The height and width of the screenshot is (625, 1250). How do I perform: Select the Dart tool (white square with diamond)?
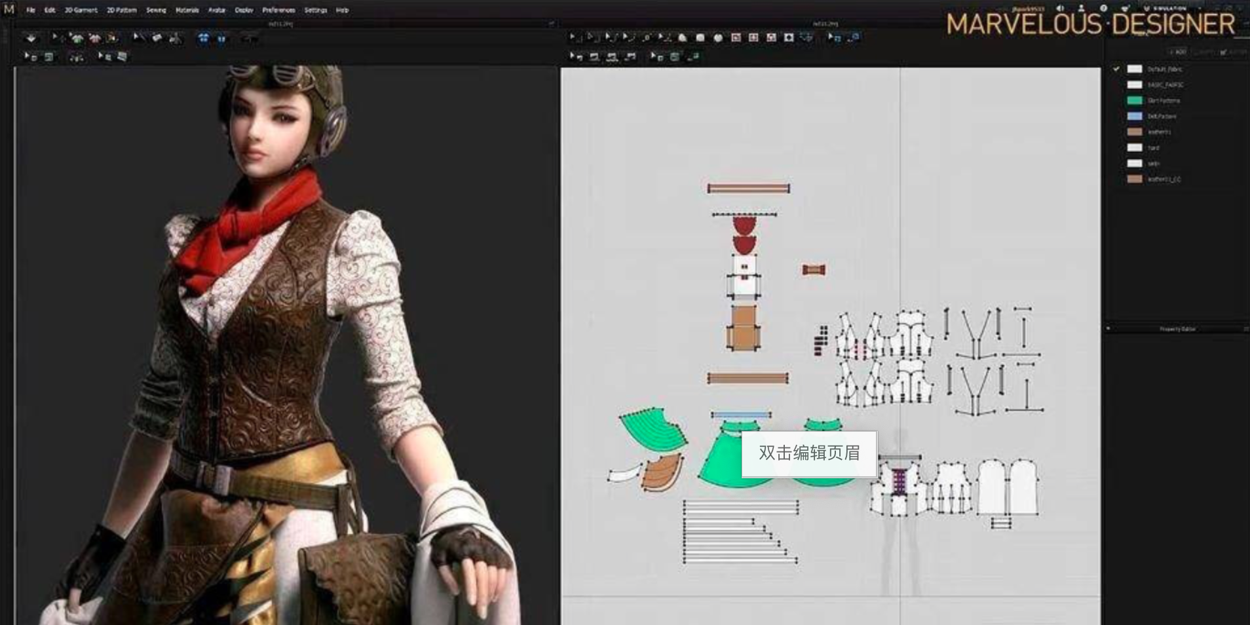(x=788, y=38)
